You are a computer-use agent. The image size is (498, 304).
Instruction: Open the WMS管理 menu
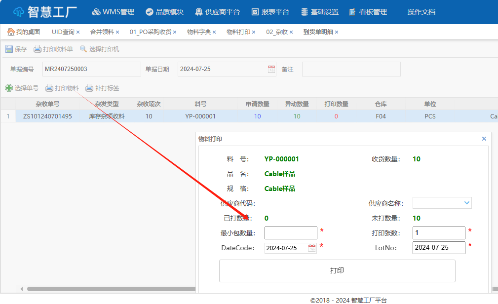pos(113,12)
